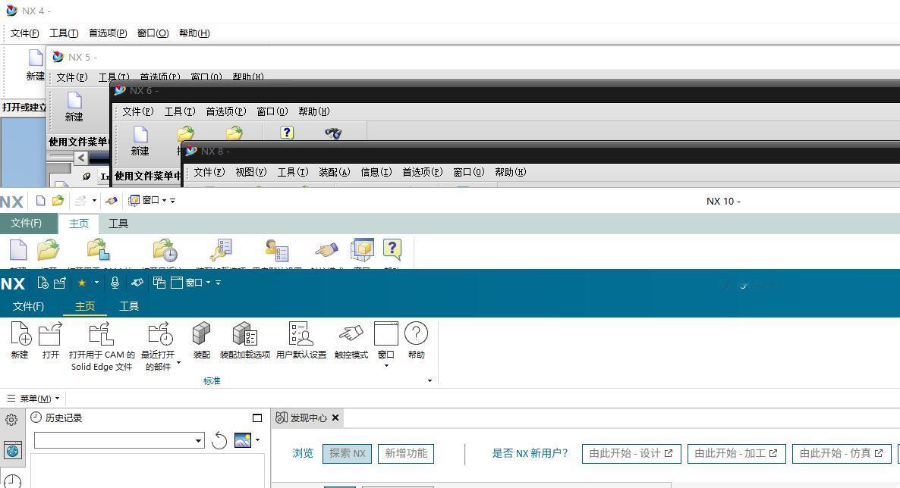Toggle the 探索 NX filter button

[348, 454]
